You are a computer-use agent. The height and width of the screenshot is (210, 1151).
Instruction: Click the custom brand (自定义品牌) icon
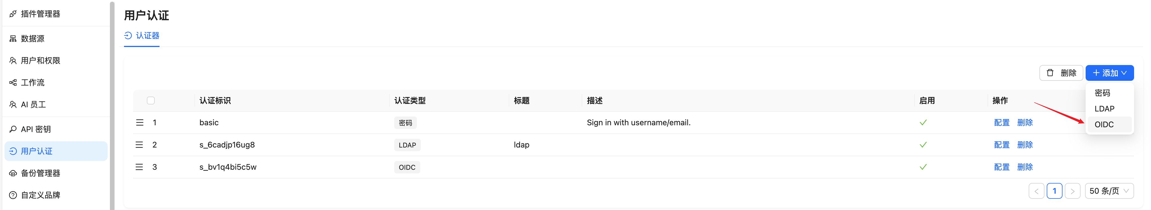point(13,195)
